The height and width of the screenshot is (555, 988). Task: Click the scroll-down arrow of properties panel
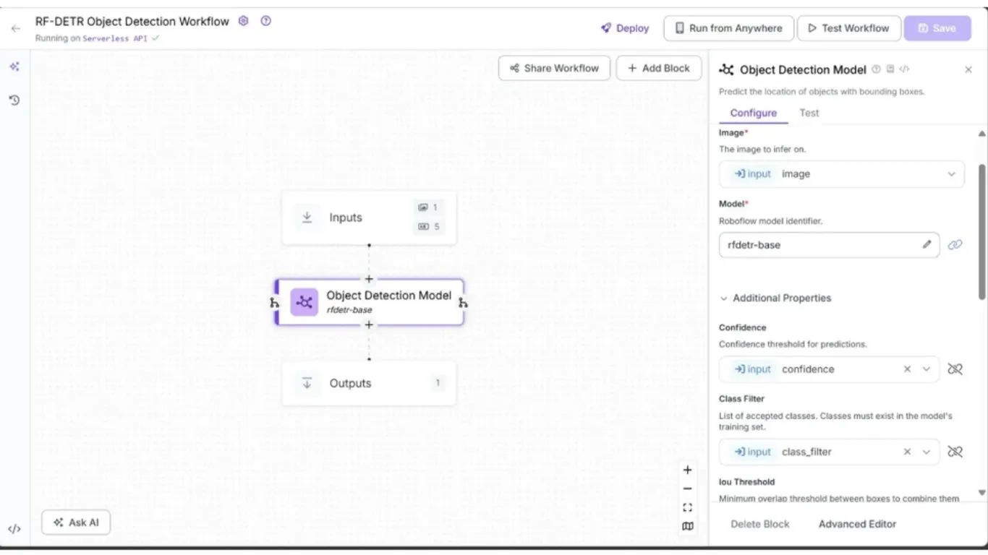click(x=981, y=493)
